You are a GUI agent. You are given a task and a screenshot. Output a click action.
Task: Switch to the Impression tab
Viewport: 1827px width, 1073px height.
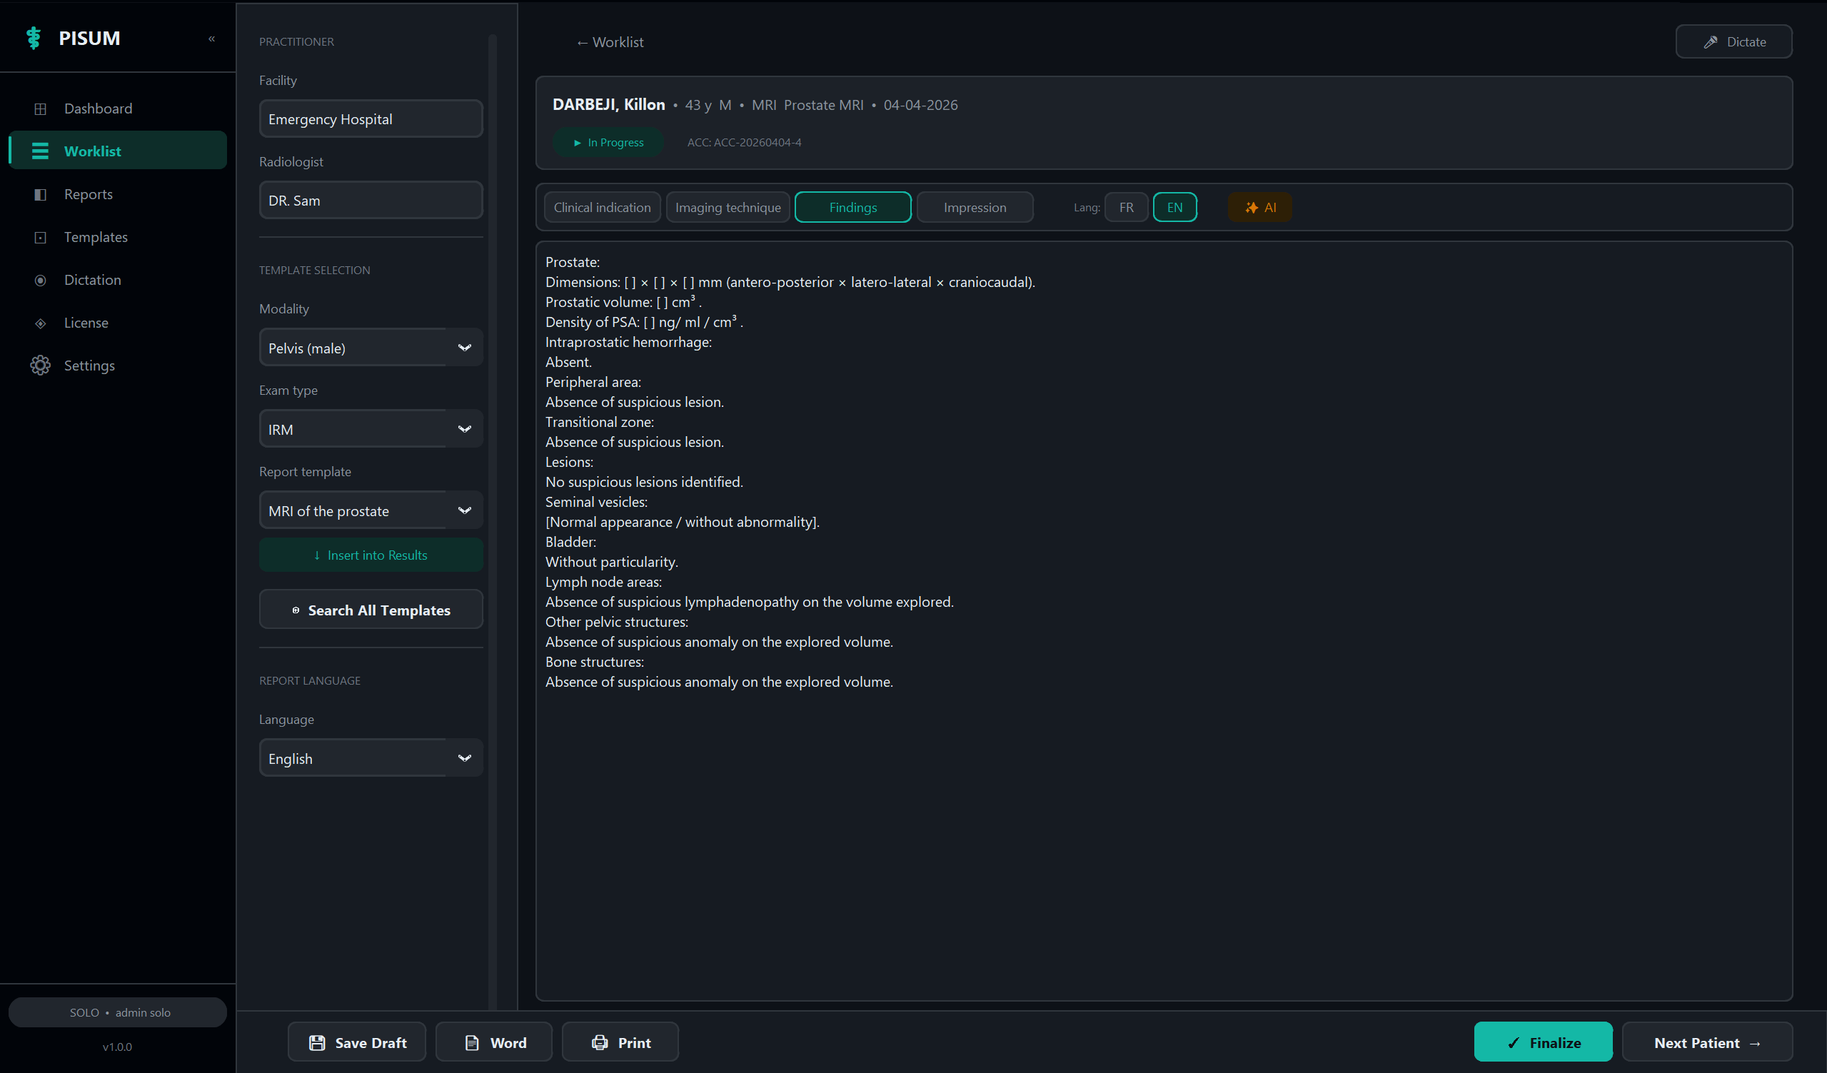click(x=975, y=207)
